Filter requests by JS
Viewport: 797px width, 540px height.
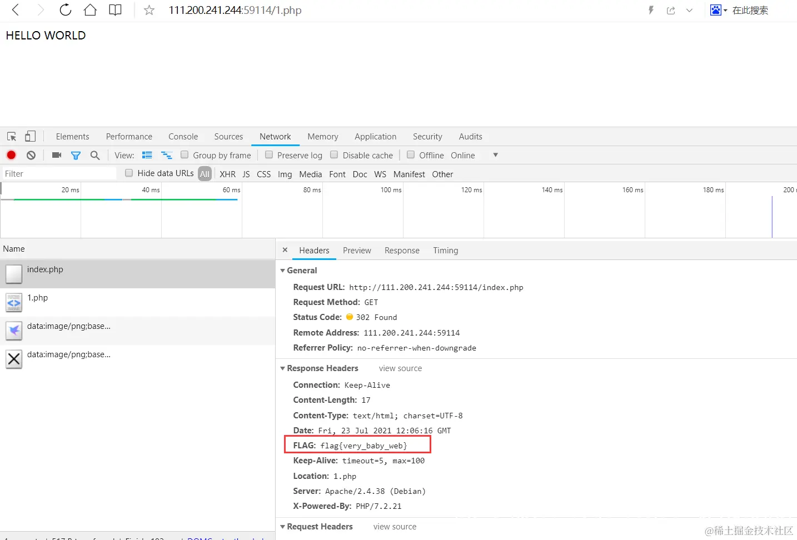click(246, 174)
